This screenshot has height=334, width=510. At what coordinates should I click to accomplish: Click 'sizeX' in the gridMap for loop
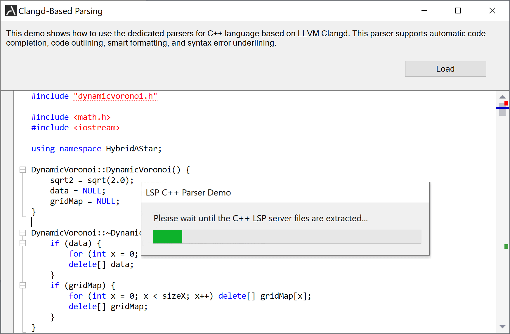pos(174,296)
